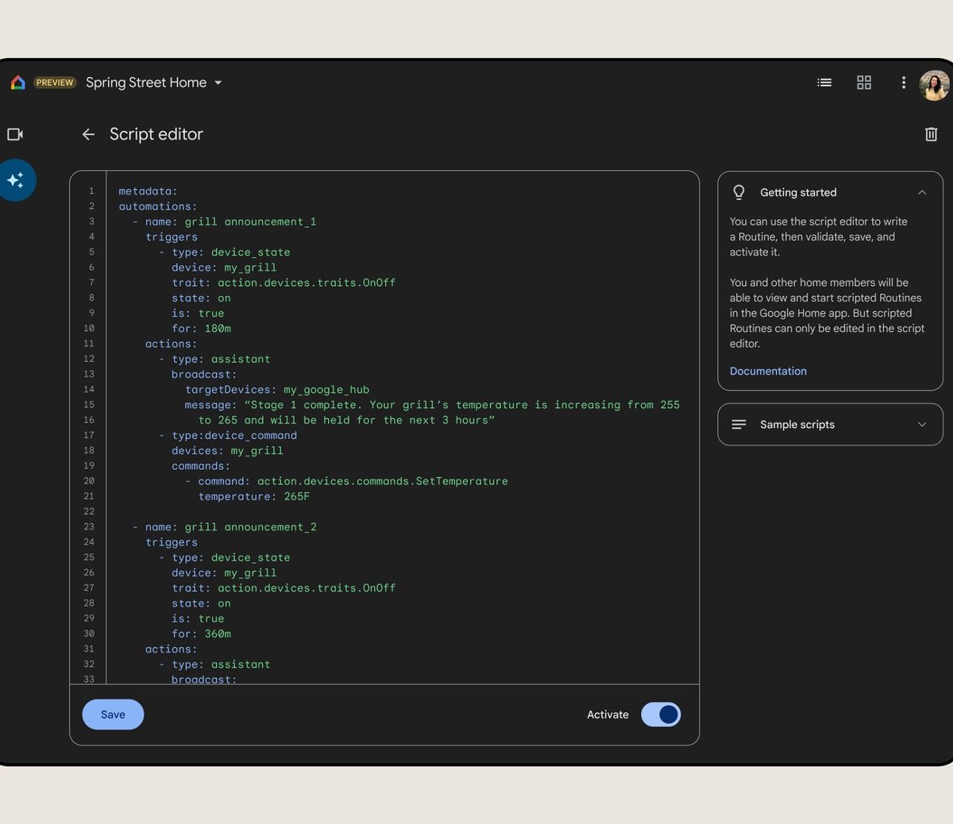Switch to list view icon
Screen dimensions: 953x824
(x=824, y=83)
